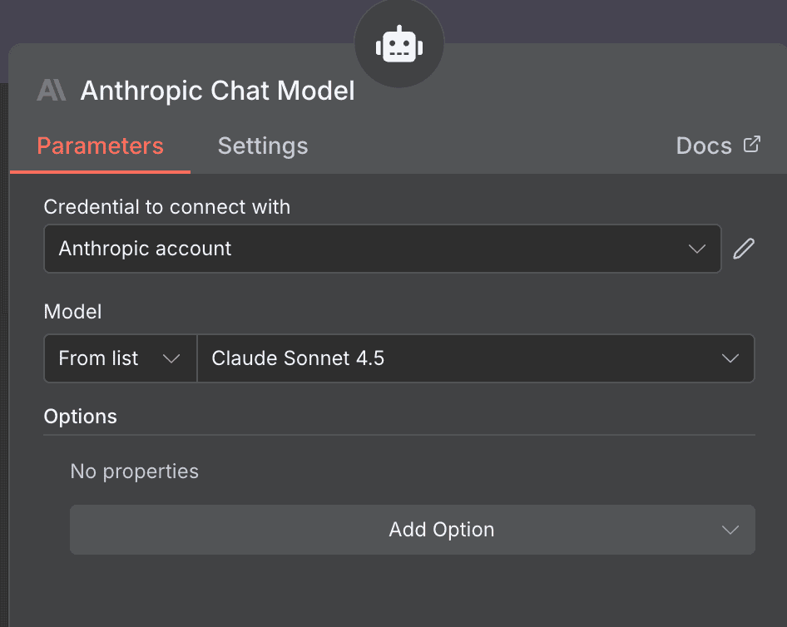The height and width of the screenshot is (627, 787).
Task: Click the robot avatar icon above the panel
Action: point(399,43)
